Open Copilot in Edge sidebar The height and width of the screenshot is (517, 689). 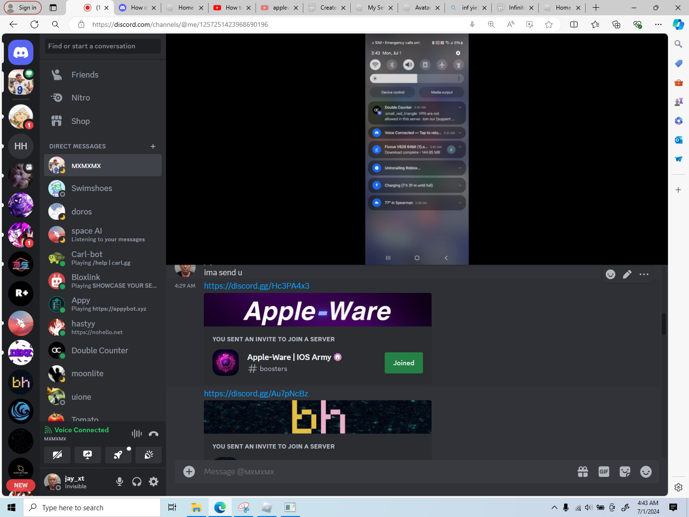(678, 24)
